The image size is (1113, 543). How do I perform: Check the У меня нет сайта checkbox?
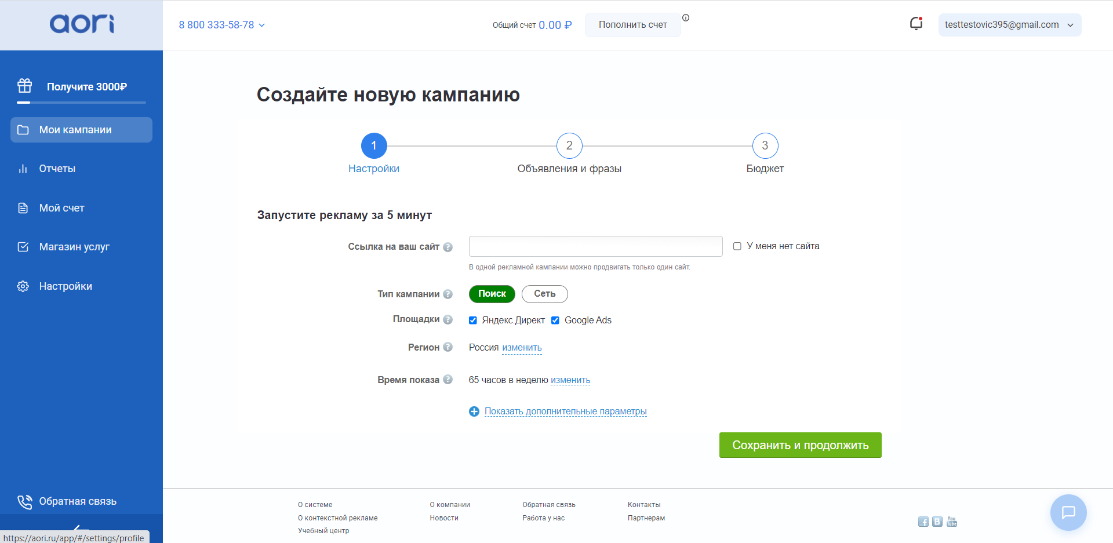point(737,246)
